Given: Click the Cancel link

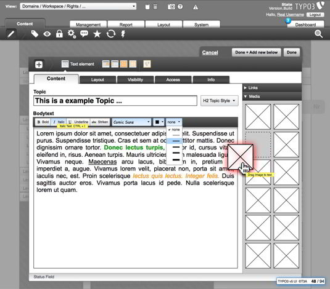Looking at the screenshot, I should tap(210, 52).
